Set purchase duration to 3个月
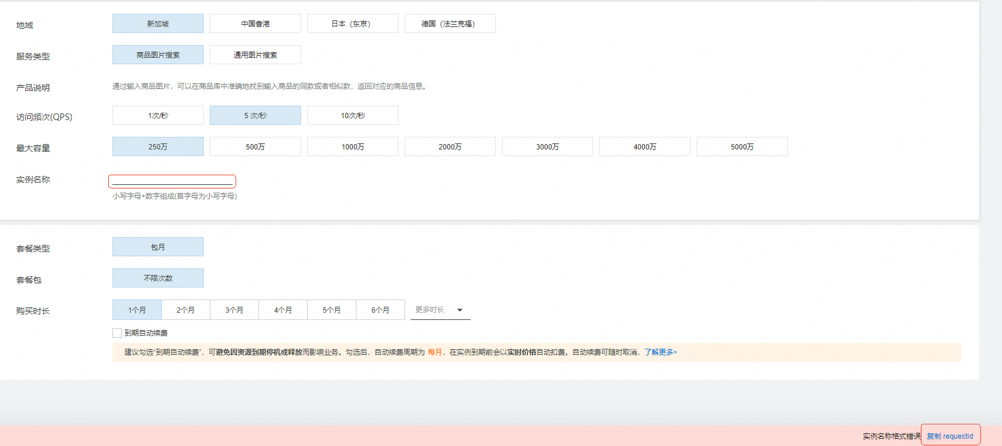This screenshot has width=1002, height=446. 234,310
